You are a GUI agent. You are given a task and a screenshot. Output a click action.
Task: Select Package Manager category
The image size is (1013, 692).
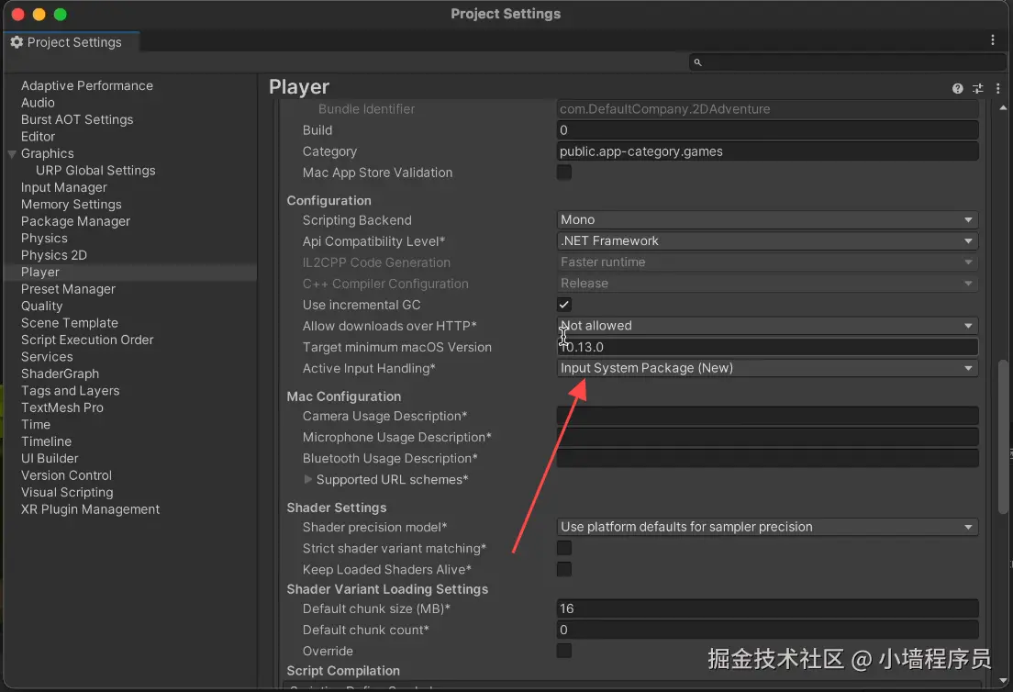click(x=75, y=221)
